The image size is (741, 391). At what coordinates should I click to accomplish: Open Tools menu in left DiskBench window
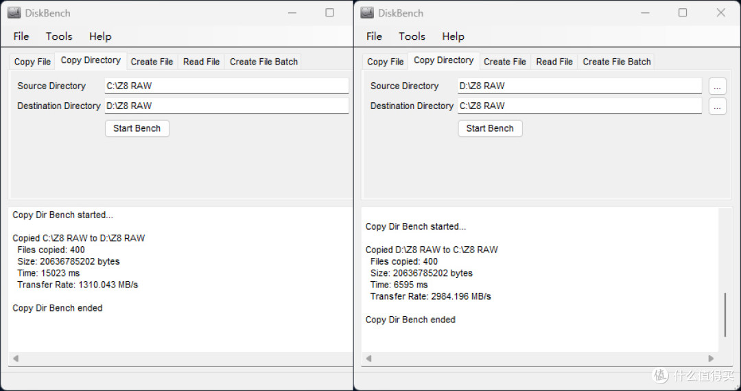point(59,36)
